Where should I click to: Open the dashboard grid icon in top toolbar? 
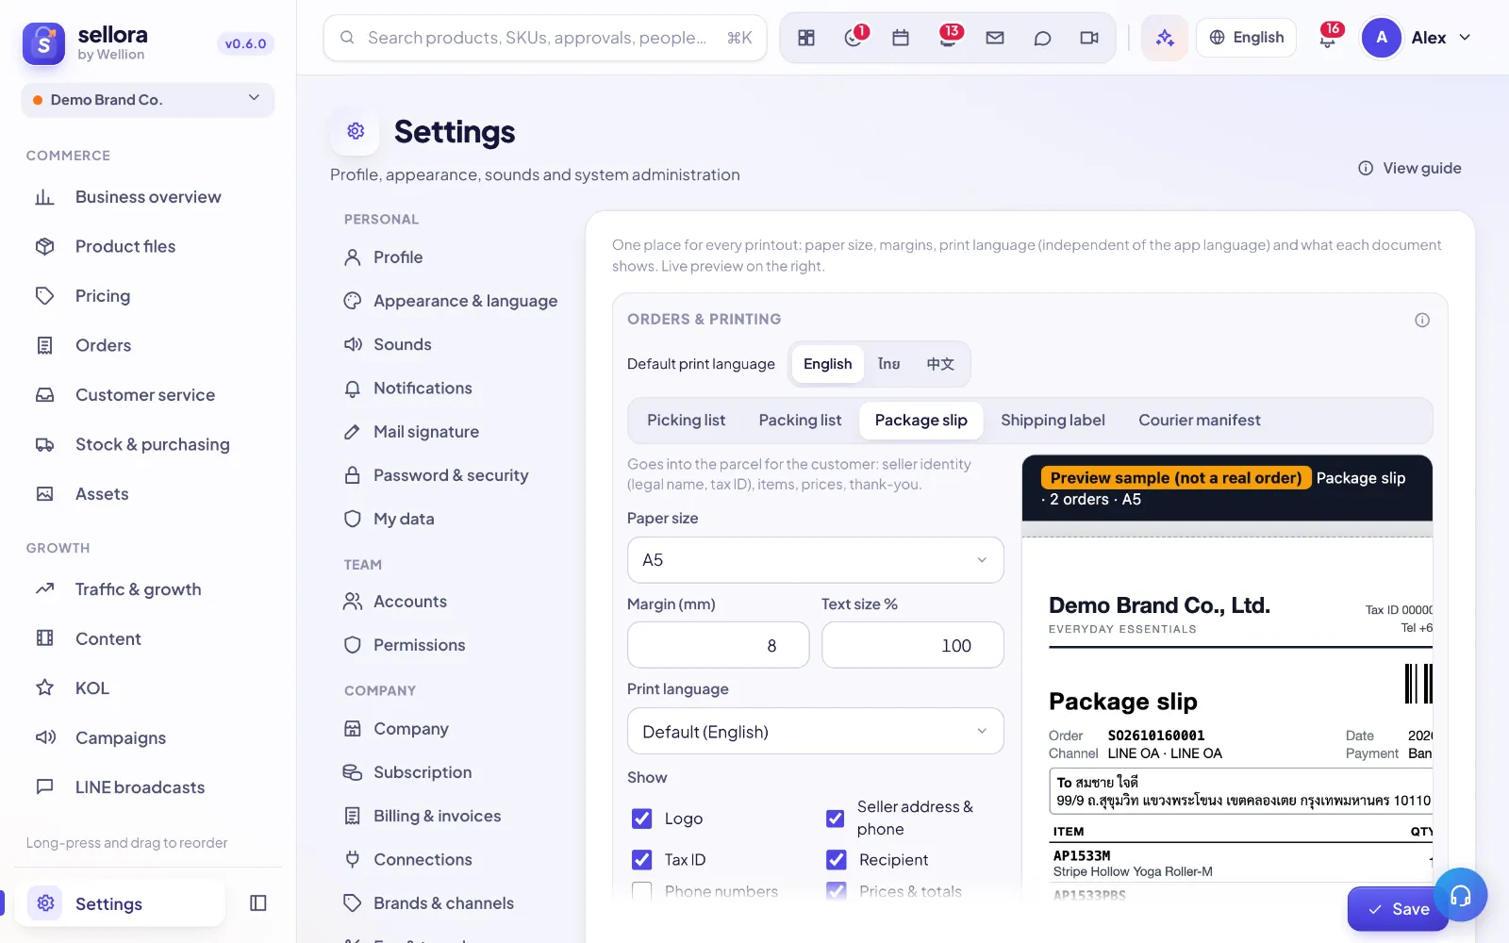click(x=806, y=38)
